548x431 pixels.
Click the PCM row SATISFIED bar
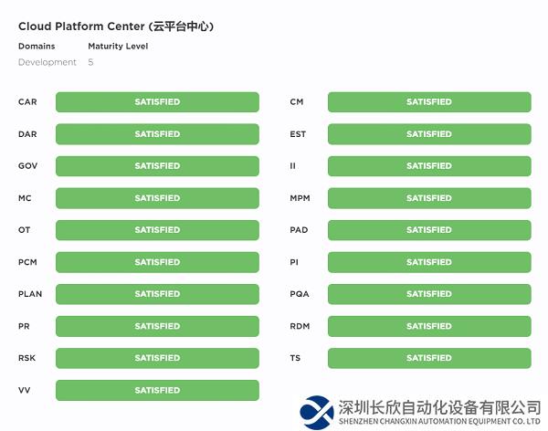(157, 262)
